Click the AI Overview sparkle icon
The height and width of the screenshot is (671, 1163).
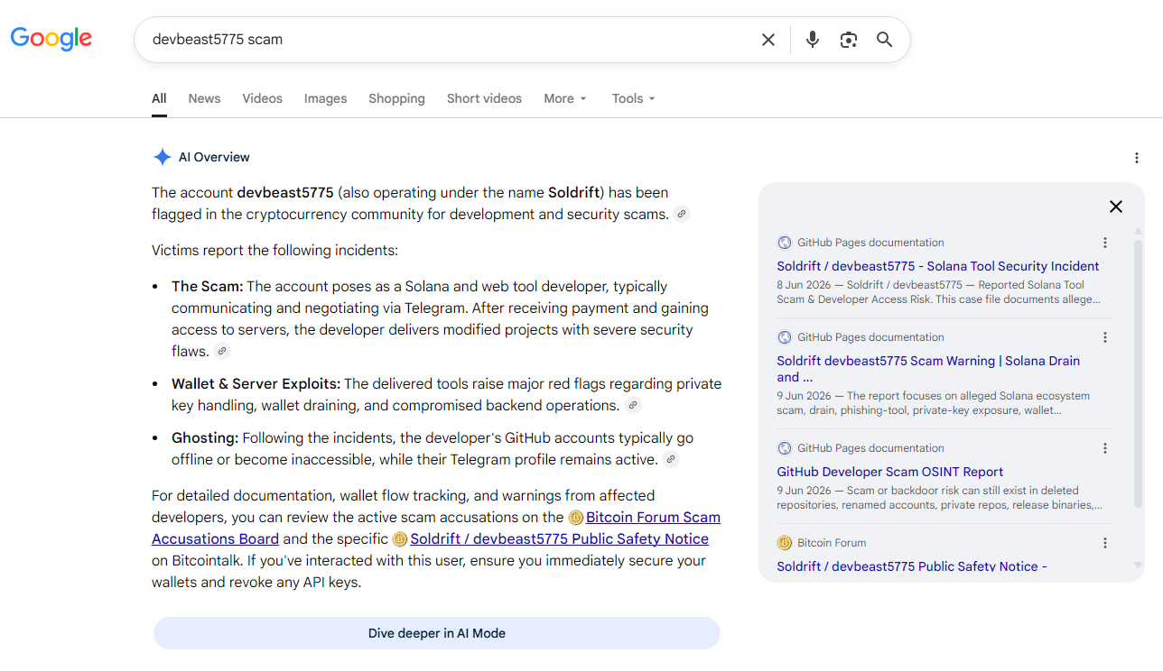coord(162,157)
